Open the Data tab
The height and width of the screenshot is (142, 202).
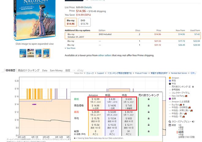pyautogui.click(x=45, y=70)
